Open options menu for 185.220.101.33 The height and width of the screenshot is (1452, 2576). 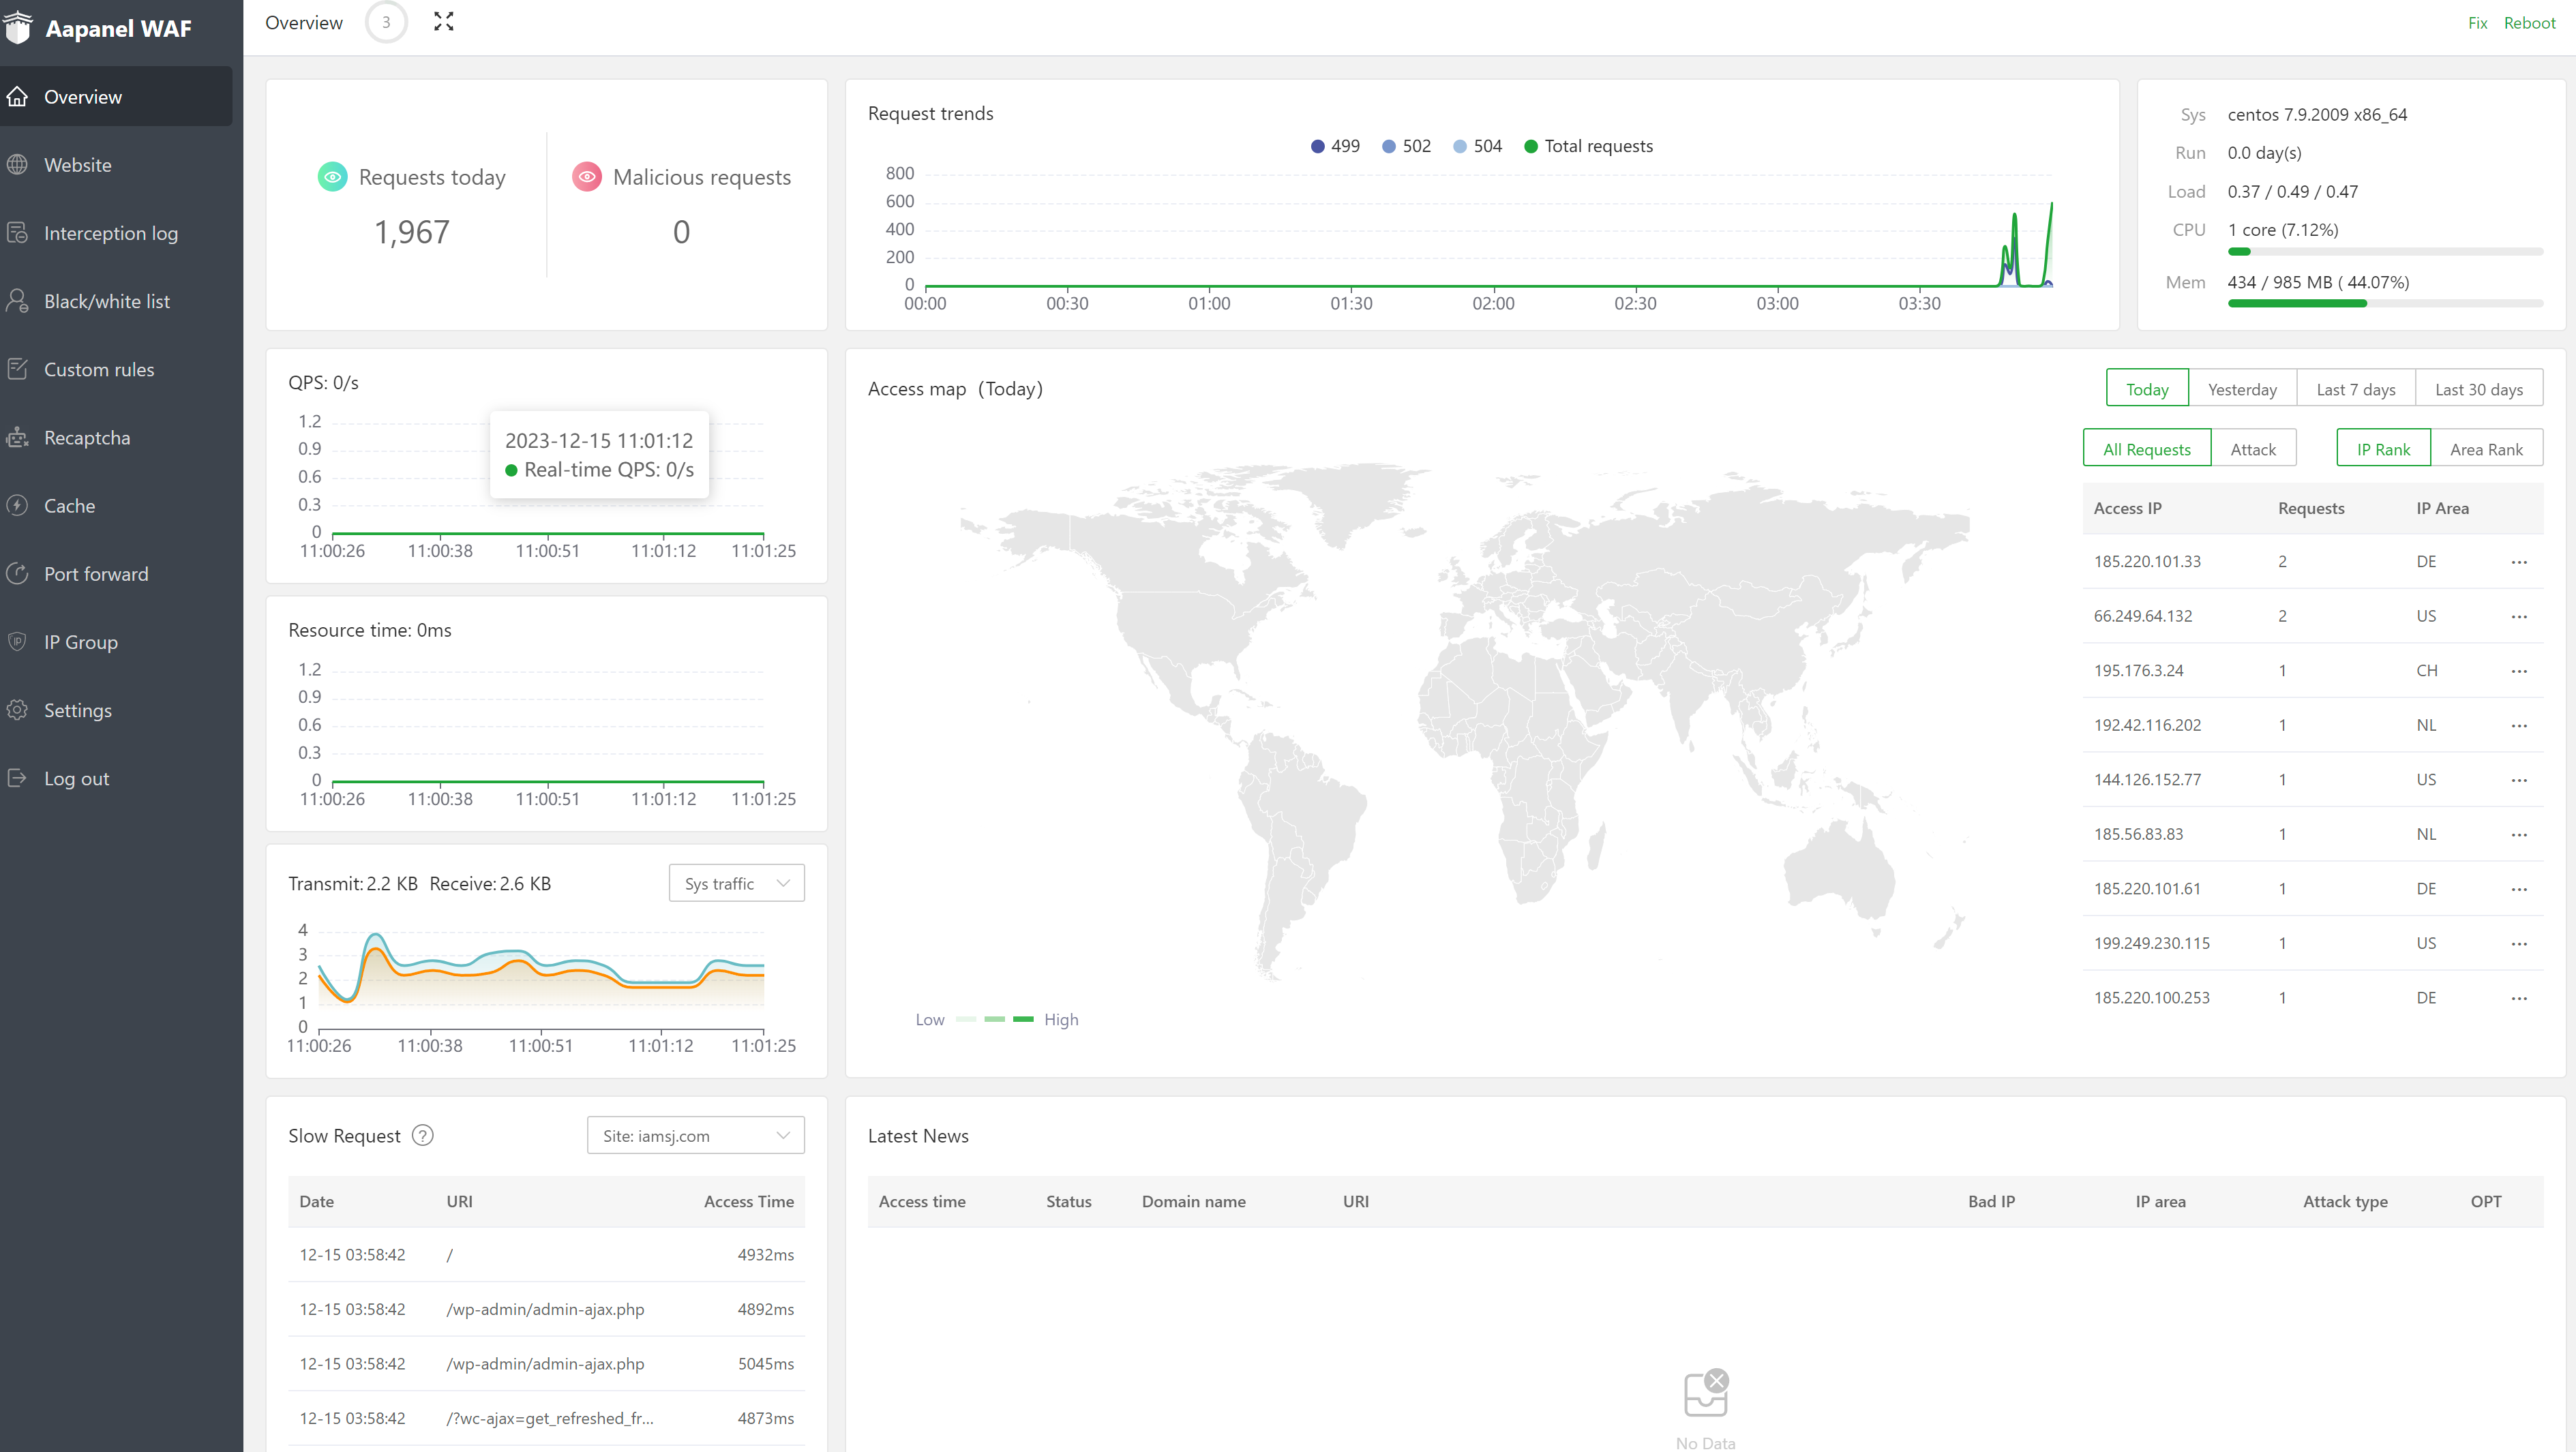coord(2519,562)
